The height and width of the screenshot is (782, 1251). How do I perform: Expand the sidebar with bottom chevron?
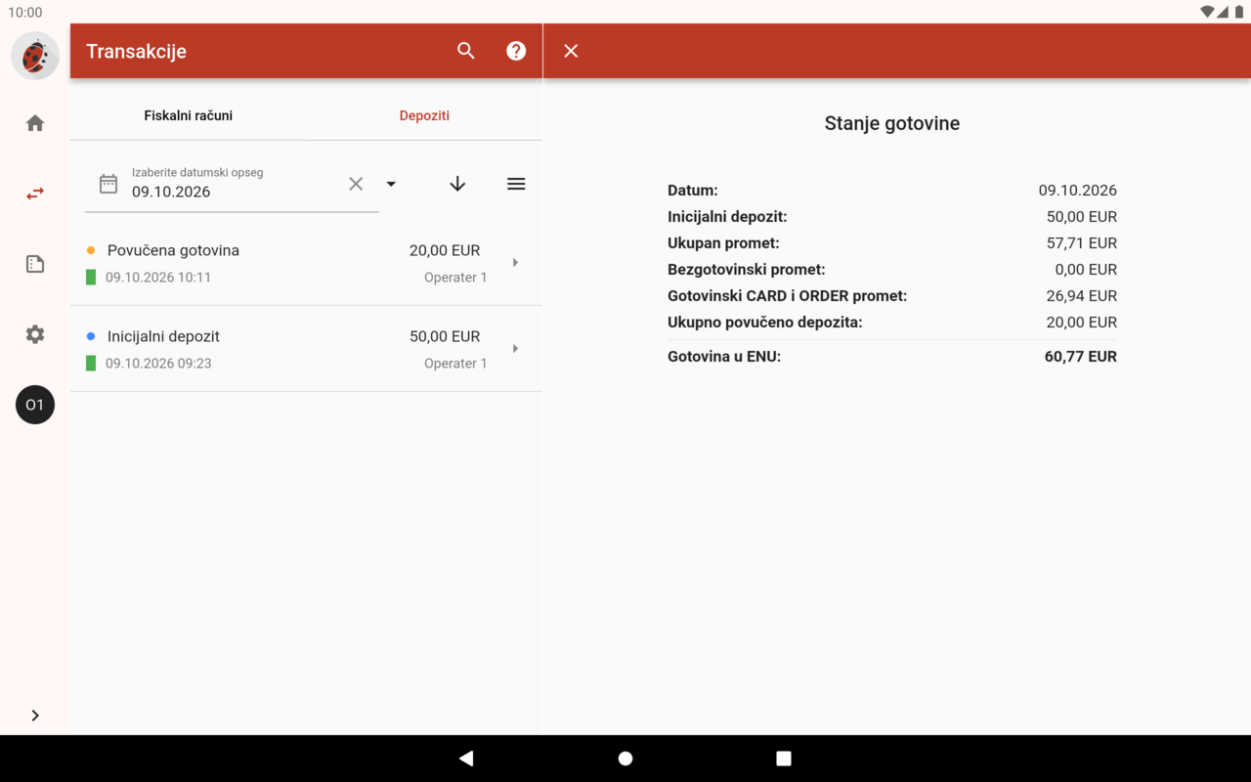pyautogui.click(x=35, y=716)
